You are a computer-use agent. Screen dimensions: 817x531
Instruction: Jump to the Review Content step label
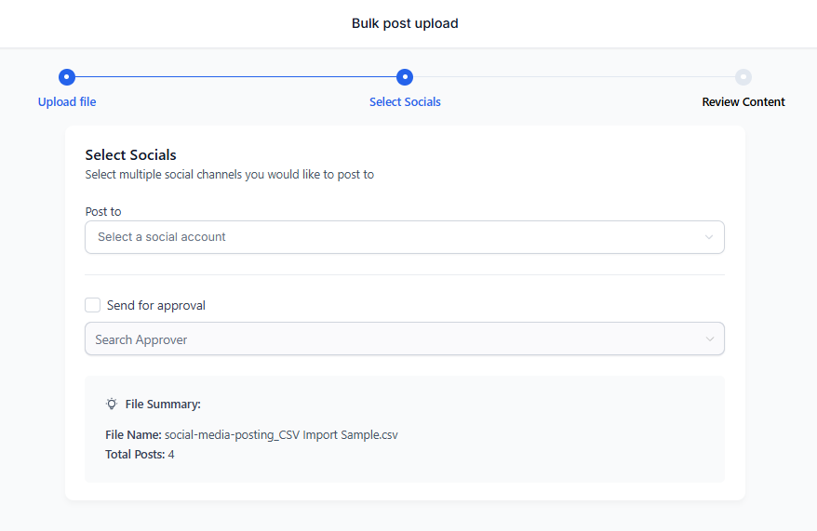(743, 102)
